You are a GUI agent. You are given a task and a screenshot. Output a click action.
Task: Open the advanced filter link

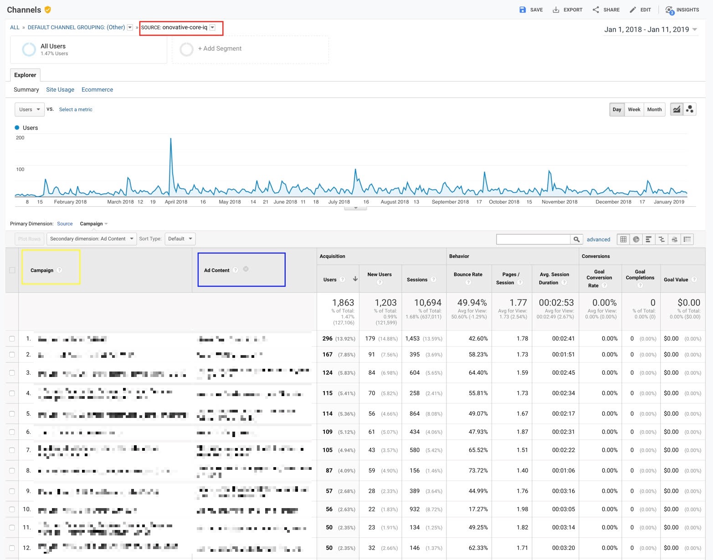598,239
